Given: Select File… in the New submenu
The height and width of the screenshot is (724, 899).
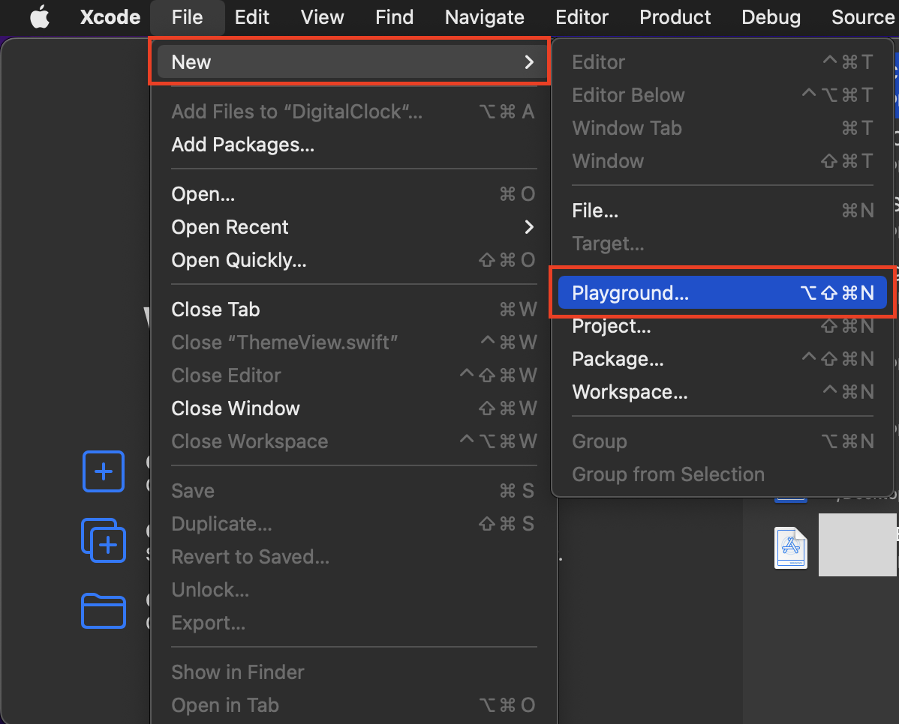Looking at the screenshot, I should pos(723,211).
